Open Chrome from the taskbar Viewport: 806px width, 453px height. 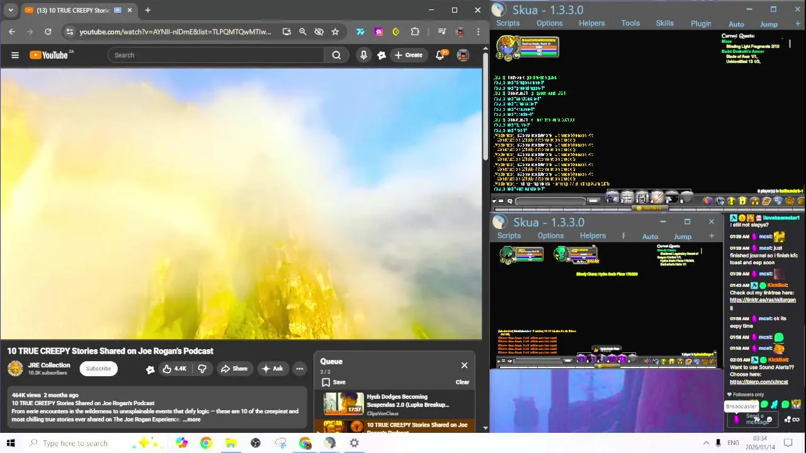[x=206, y=443]
